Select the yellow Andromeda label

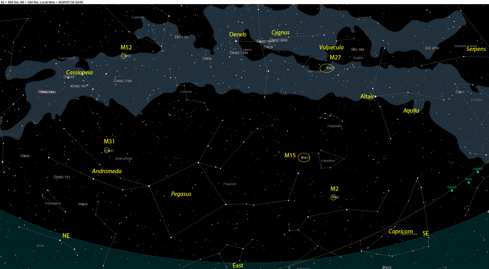pyautogui.click(x=107, y=171)
